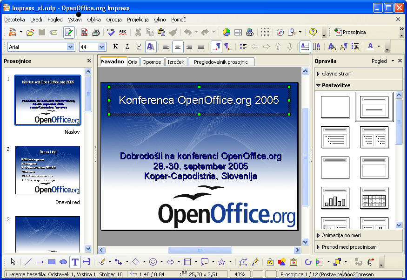Image resolution: width=407 pixels, height=280 pixels.
Task: Select the Ellipse drawing tool
Action: (63, 262)
